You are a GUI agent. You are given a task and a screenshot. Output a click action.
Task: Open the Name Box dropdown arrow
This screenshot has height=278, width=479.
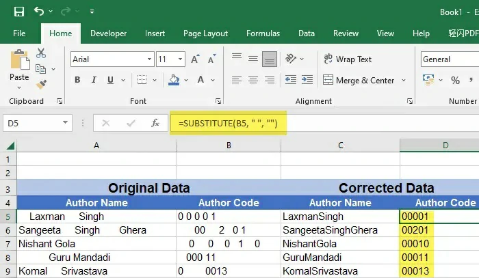pyautogui.click(x=66, y=123)
